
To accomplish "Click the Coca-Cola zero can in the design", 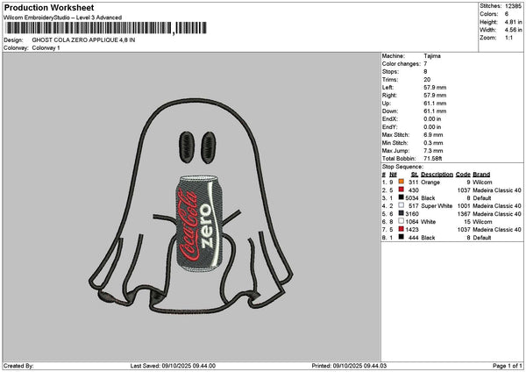I will click(x=199, y=223).
